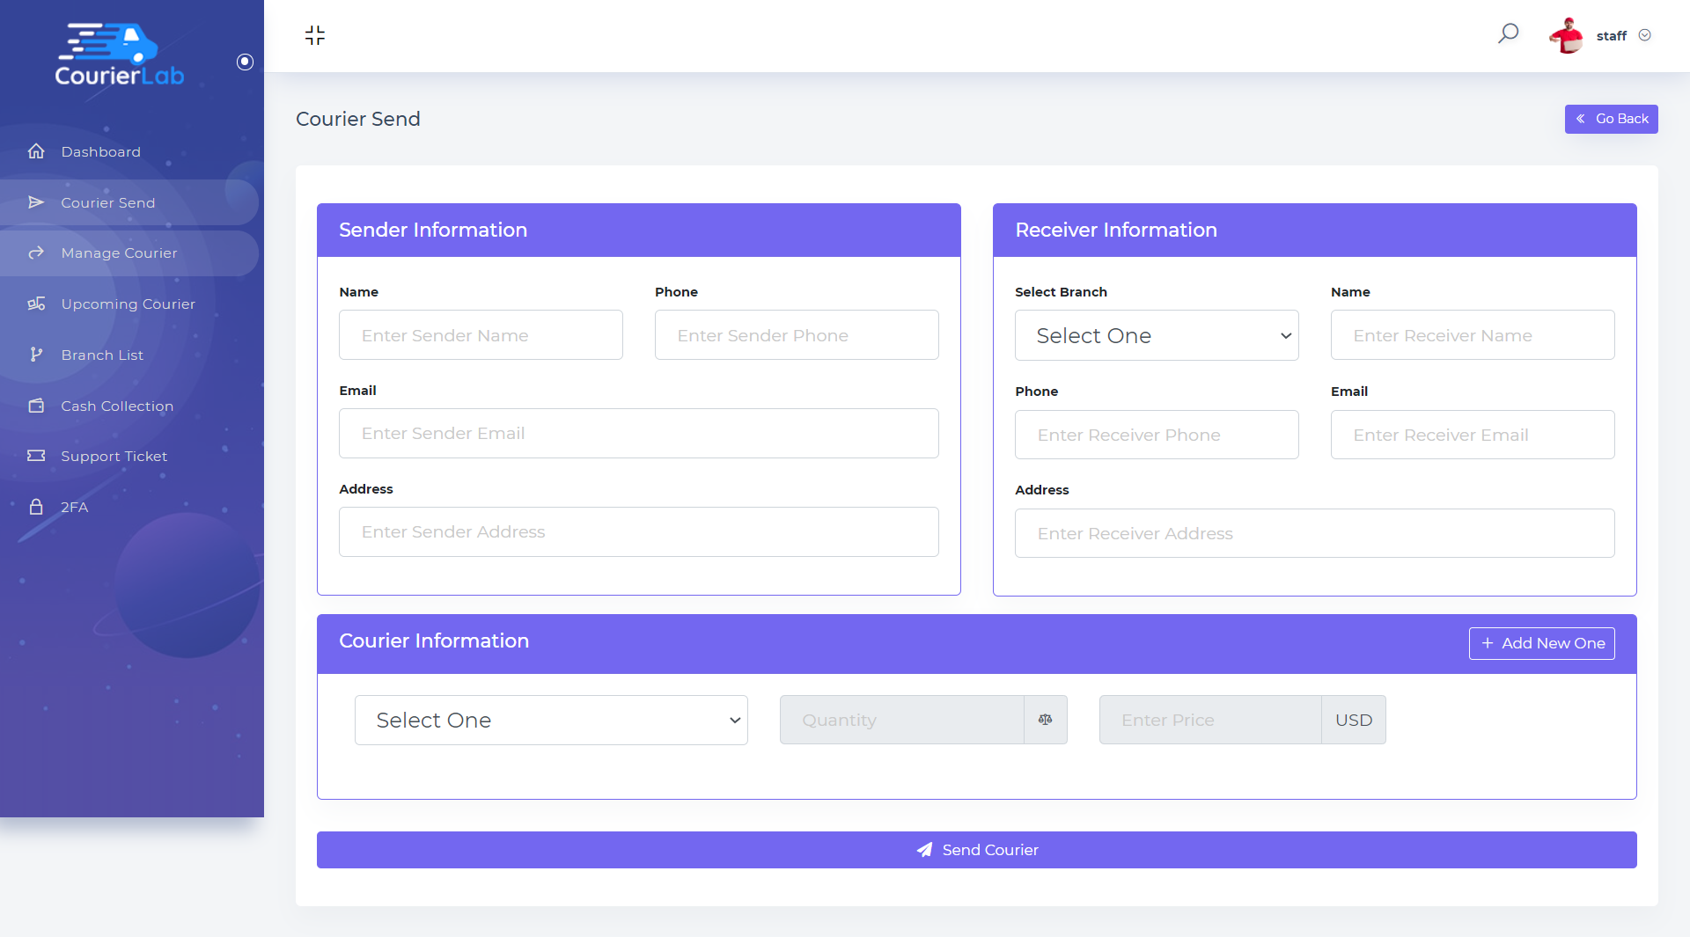Click the Courier Send page title

[x=358, y=119]
